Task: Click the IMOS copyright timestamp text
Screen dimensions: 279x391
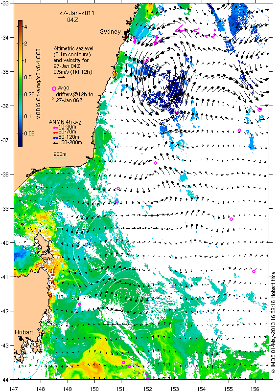Action: point(273,323)
